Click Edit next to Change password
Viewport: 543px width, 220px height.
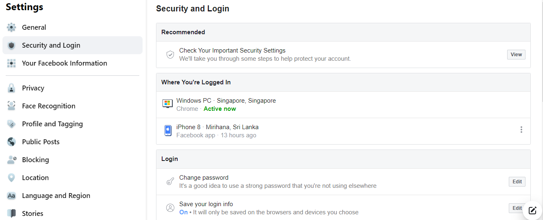click(517, 182)
